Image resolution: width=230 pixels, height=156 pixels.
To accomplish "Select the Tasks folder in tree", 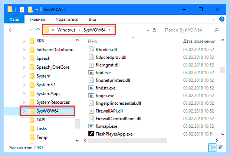I will click(42, 129).
